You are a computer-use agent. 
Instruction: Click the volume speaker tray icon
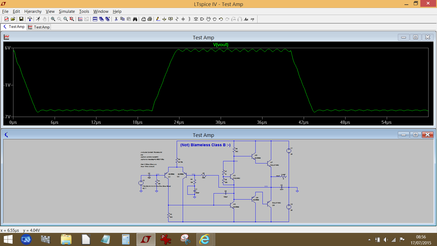(x=385, y=240)
